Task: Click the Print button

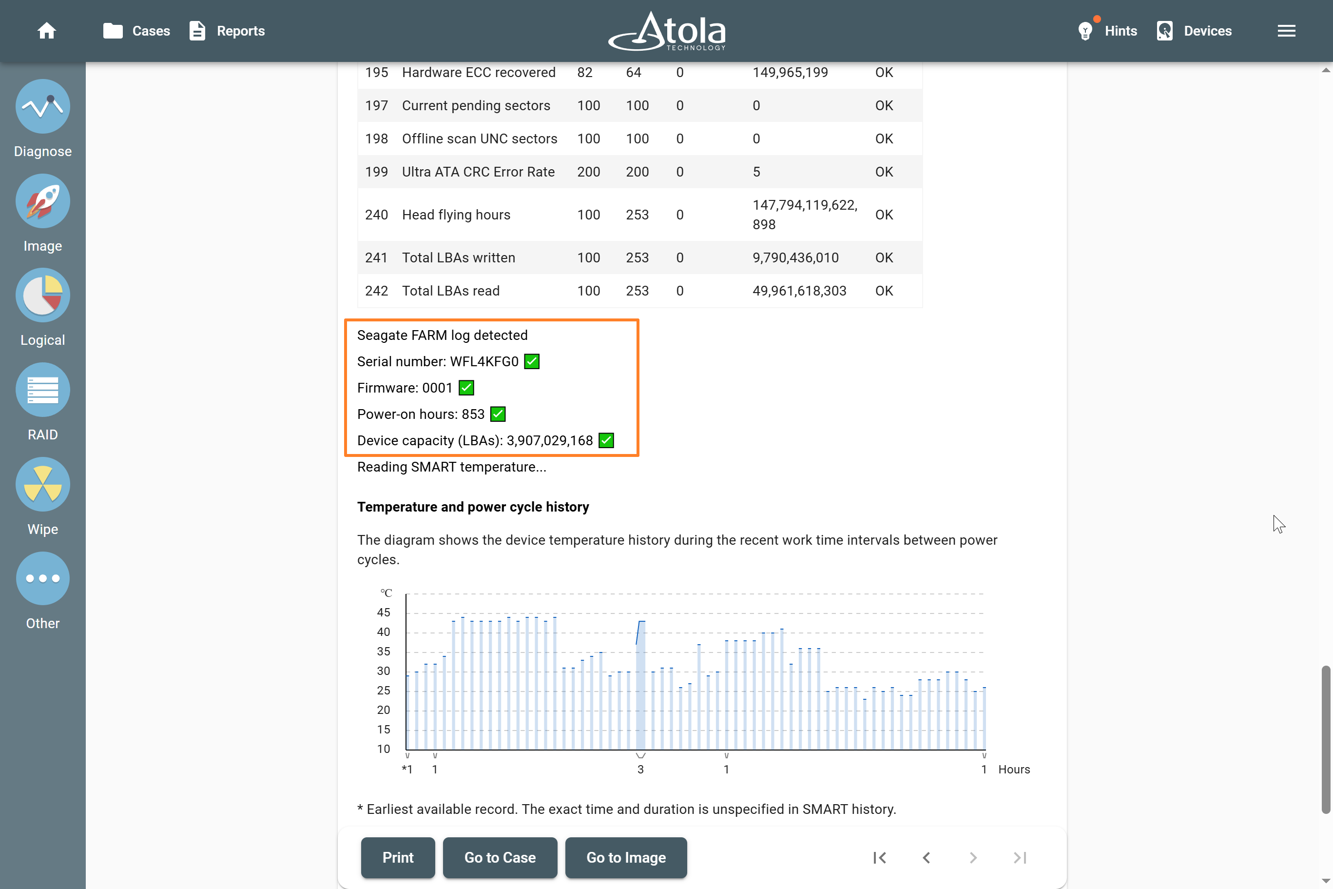Action: click(398, 857)
